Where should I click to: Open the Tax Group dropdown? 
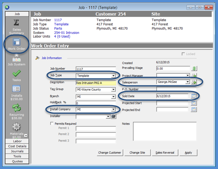click(x=113, y=90)
